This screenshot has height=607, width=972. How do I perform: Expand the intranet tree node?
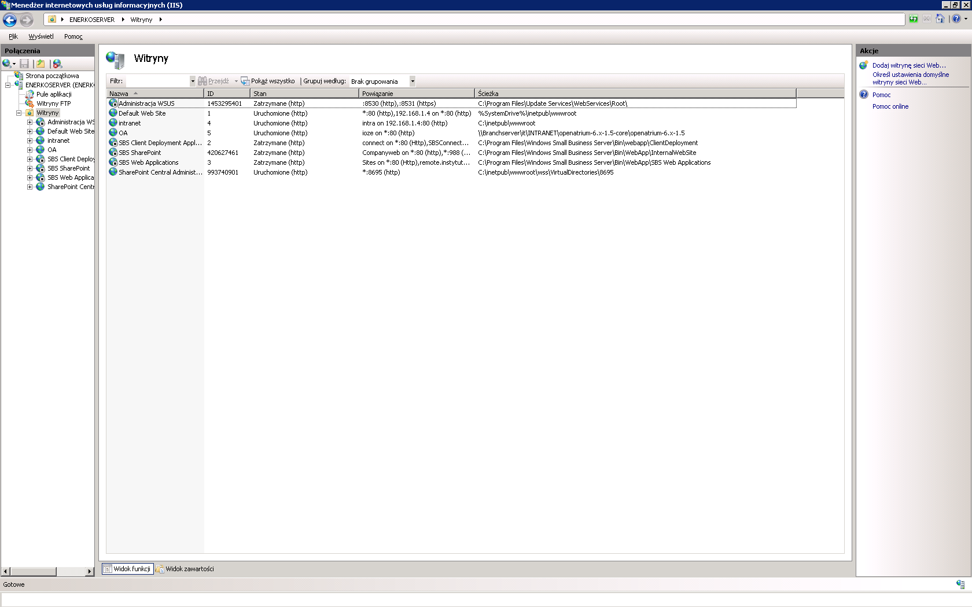[30, 140]
